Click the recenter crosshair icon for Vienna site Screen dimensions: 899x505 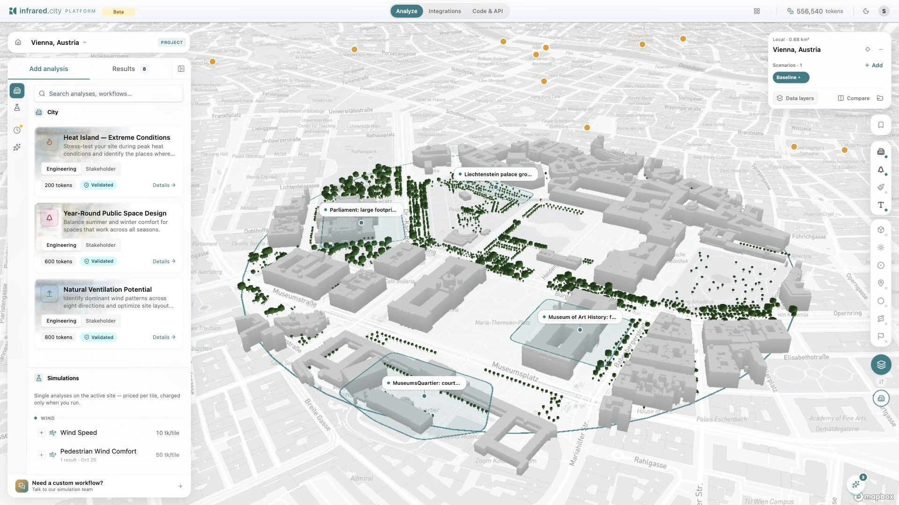[x=868, y=50]
